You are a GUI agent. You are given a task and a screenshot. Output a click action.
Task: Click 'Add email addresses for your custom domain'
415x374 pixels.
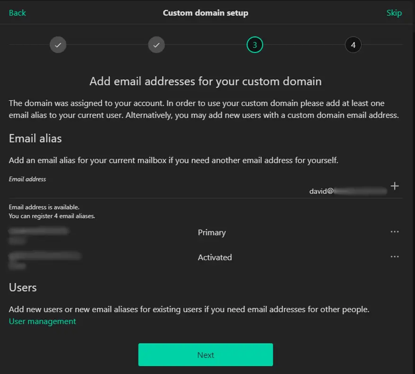tap(206, 81)
